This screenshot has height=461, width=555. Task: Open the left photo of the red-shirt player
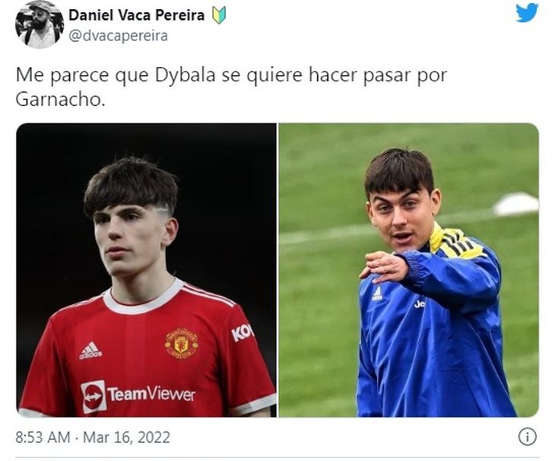(146, 270)
